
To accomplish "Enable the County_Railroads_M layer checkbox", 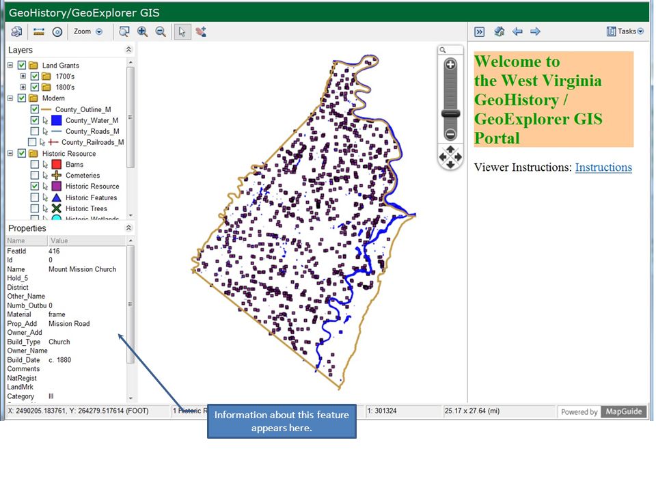I will pos(32,142).
